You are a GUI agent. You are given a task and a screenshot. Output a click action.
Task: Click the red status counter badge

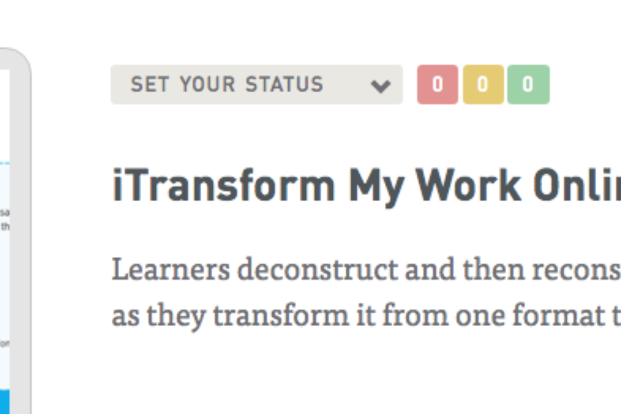(437, 84)
